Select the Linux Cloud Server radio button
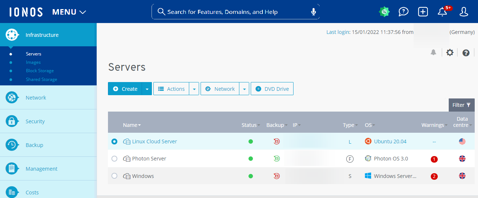Image resolution: width=478 pixels, height=198 pixels. coord(115,141)
